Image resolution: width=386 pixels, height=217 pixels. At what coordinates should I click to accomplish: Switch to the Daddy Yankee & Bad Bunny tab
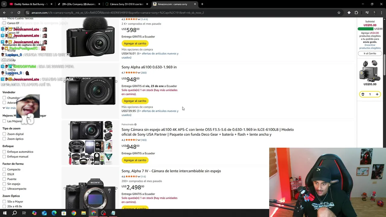tap(29, 4)
